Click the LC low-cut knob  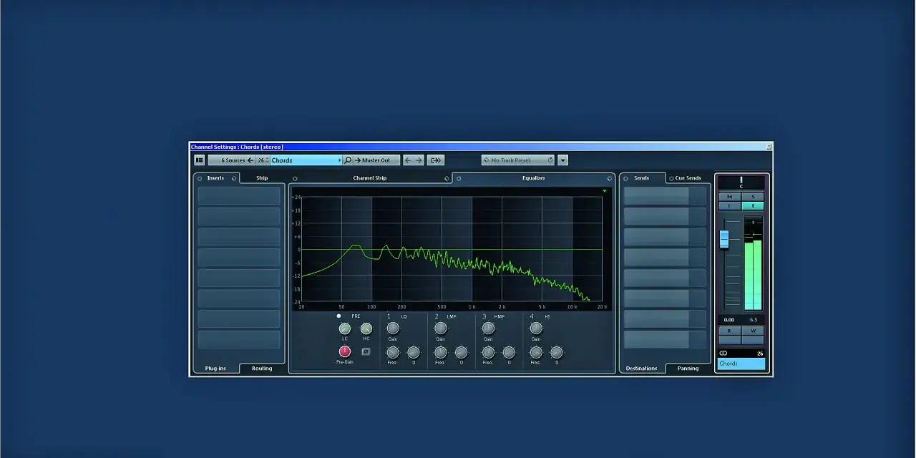pyautogui.click(x=345, y=328)
